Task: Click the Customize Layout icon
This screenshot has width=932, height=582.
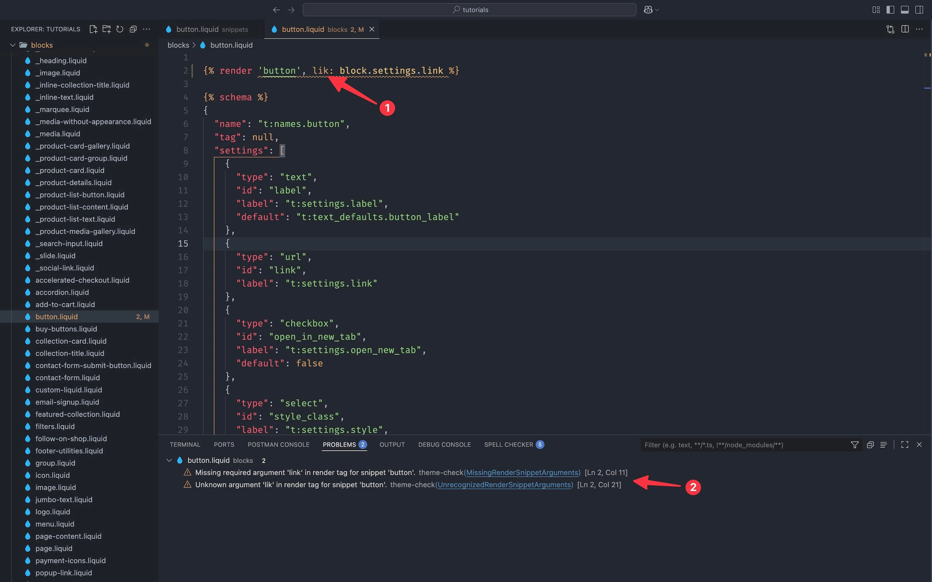Action: [876, 10]
